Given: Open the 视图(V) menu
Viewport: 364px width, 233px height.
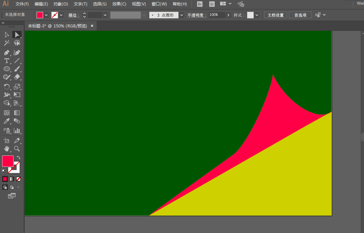Looking at the screenshot, I should 139,4.
